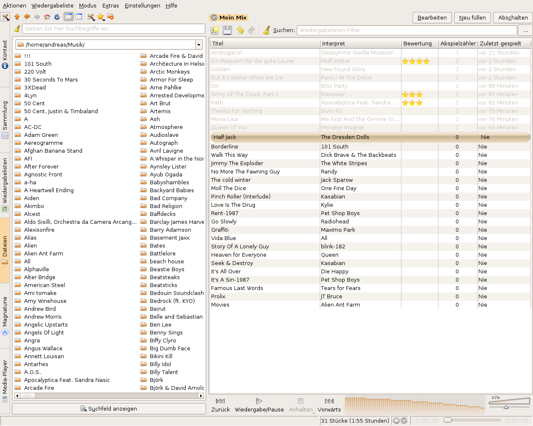
Task: Click the Wiedergabelisten-Filter search field
Action: click(x=407, y=30)
